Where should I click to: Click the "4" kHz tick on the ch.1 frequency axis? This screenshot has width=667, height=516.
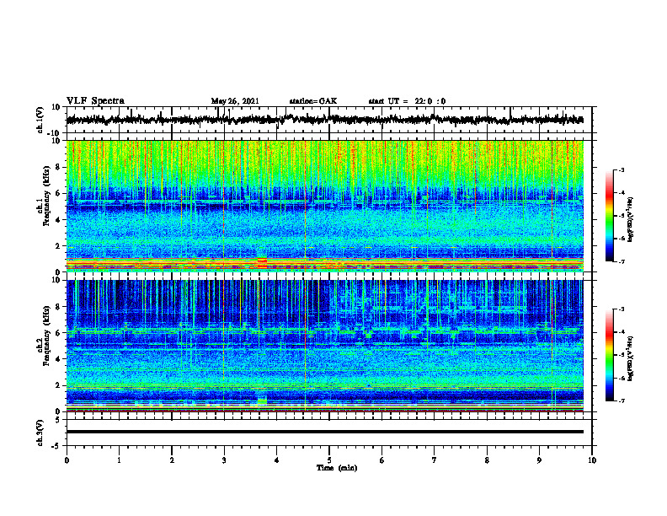[58, 220]
